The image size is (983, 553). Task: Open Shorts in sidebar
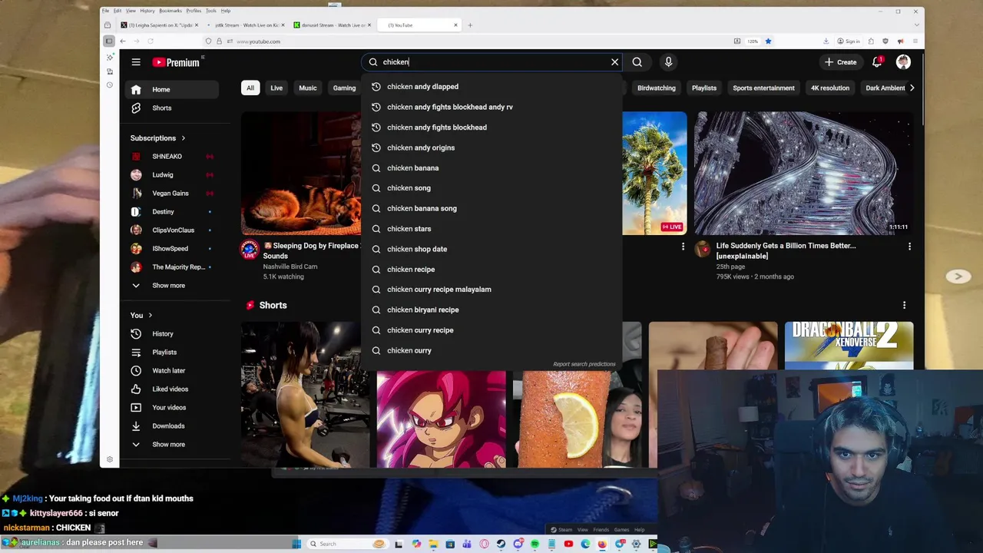[x=172, y=108]
